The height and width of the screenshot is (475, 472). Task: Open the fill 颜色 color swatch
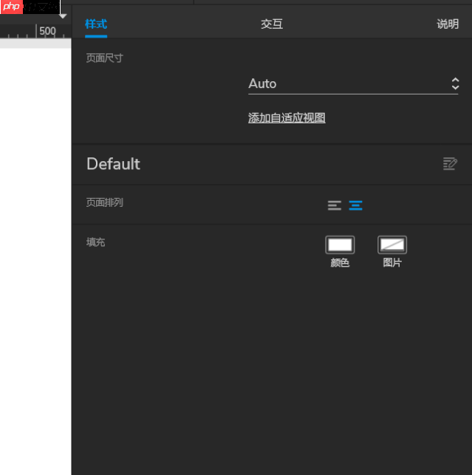point(340,245)
